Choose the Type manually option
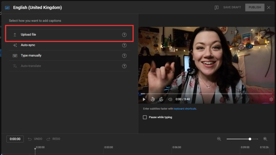The width and height of the screenshot is (276, 155). 69,55
